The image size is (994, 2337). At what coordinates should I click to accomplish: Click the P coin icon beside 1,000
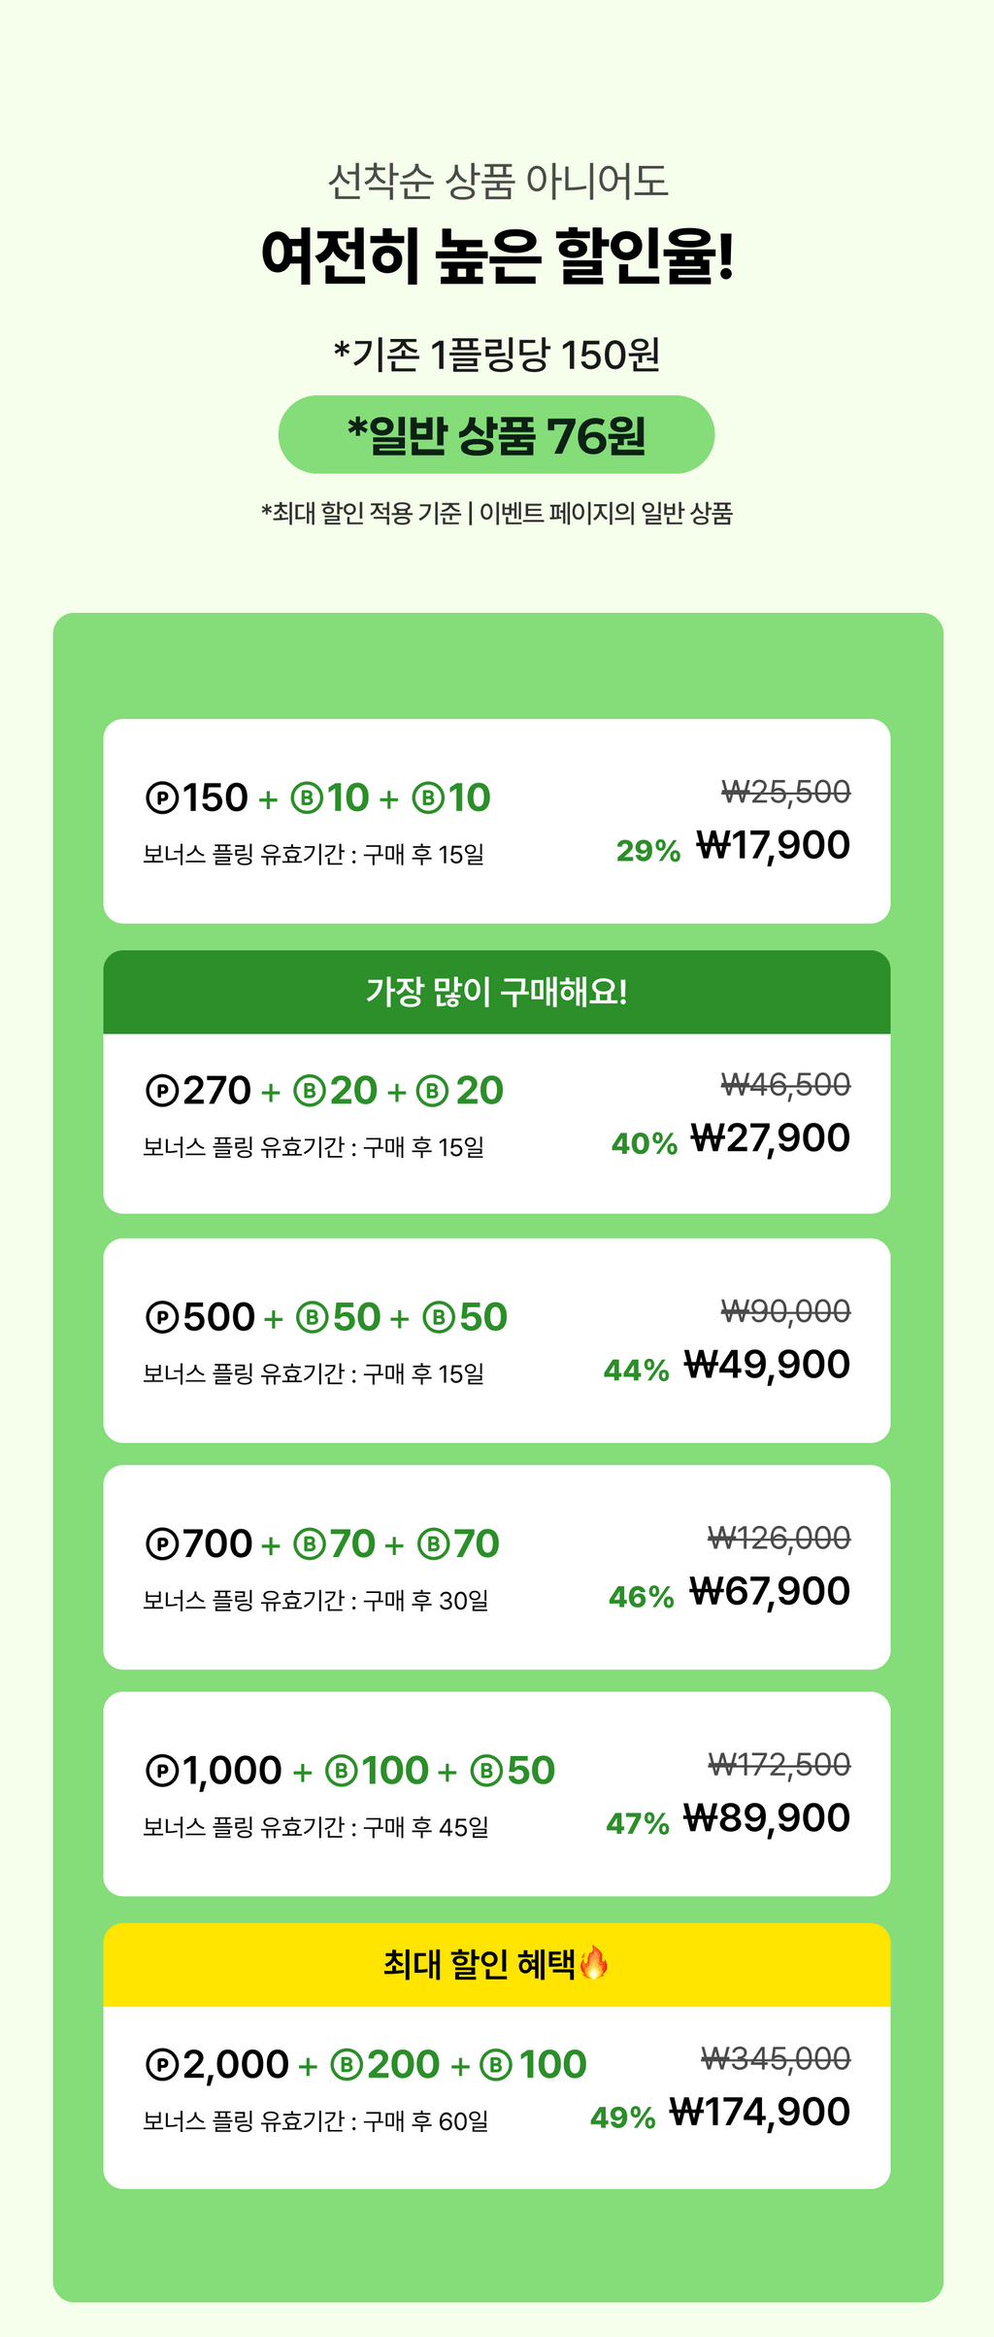click(162, 1772)
